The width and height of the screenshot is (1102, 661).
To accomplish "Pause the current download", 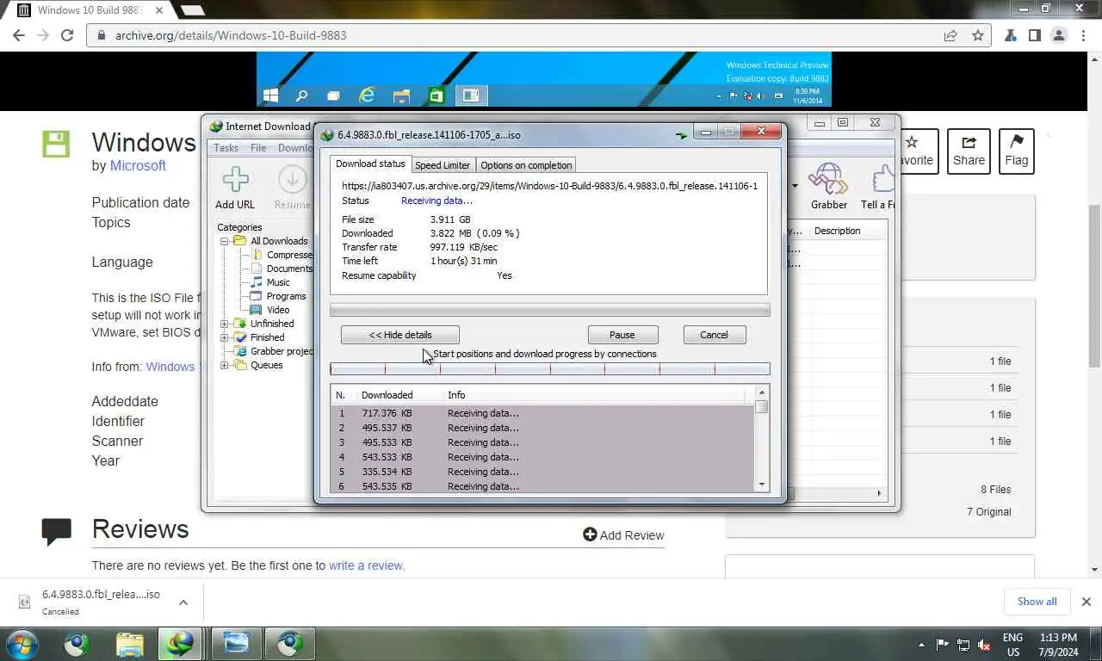I will (622, 335).
